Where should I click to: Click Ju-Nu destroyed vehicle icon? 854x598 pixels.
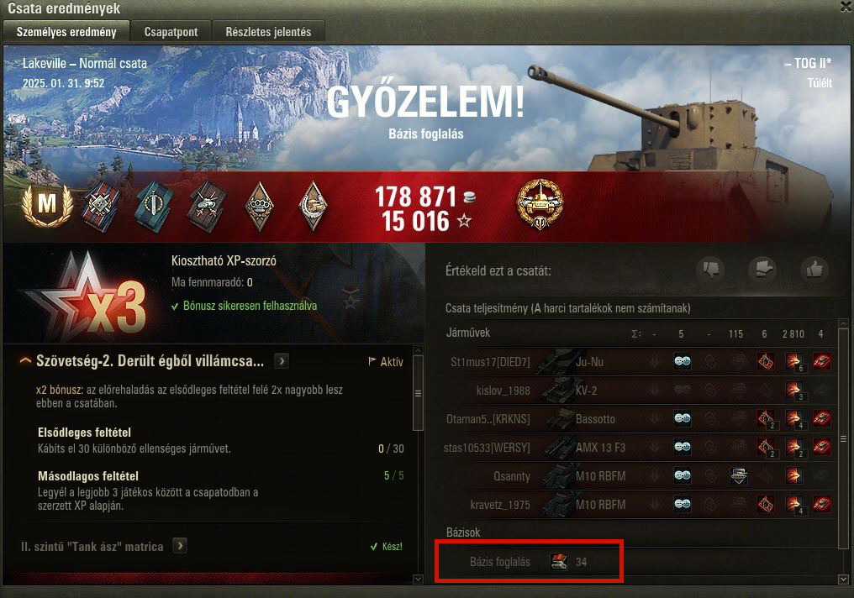click(x=822, y=361)
